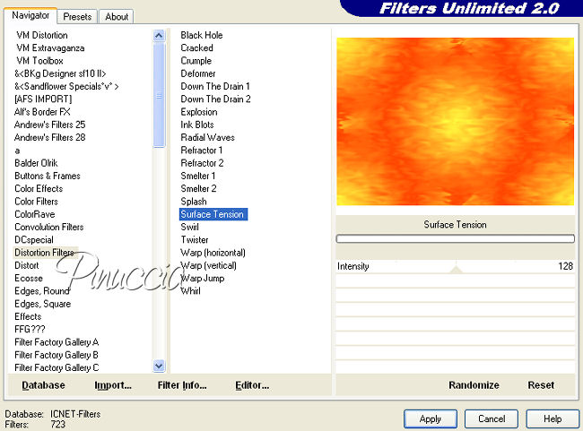Screen dimensions: 583x431
Task: Click Import... button
Action: tap(113, 385)
